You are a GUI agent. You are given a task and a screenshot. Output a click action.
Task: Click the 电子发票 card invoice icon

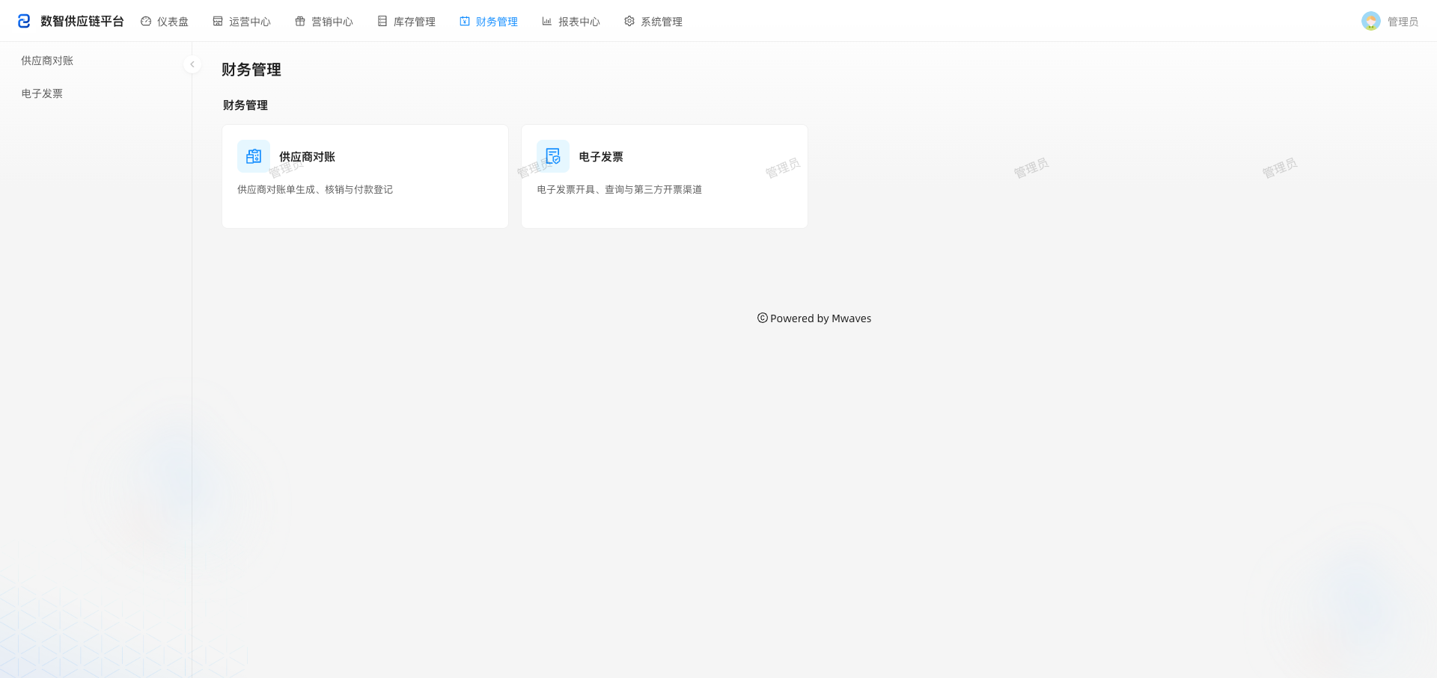(553, 156)
